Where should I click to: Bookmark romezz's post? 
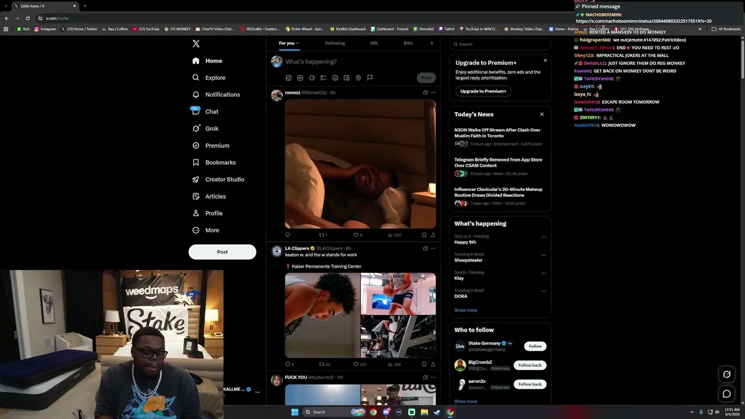click(x=424, y=235)
